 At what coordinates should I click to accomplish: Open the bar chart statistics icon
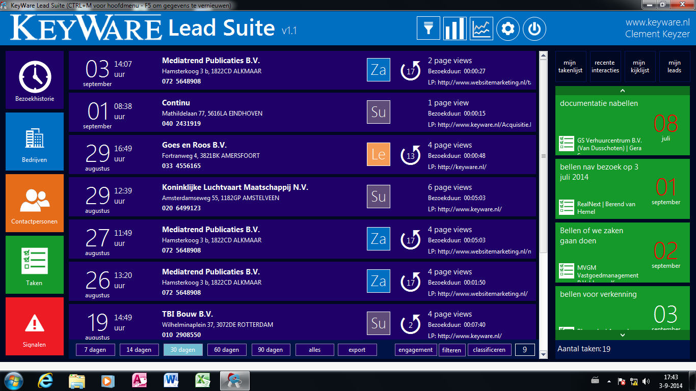455,28
